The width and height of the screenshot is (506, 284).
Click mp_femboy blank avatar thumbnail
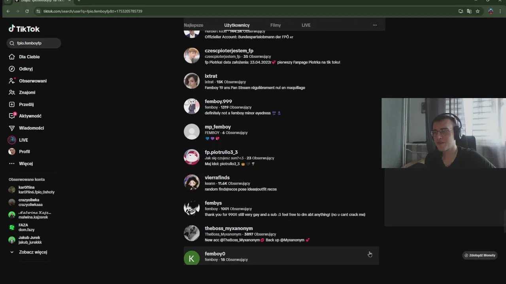(192, 132)
